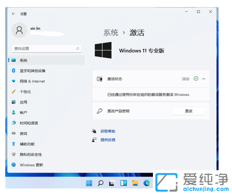232x194 pixels.
Task: Click the apps icon beside 应用
Action: (x=13, y=102)
